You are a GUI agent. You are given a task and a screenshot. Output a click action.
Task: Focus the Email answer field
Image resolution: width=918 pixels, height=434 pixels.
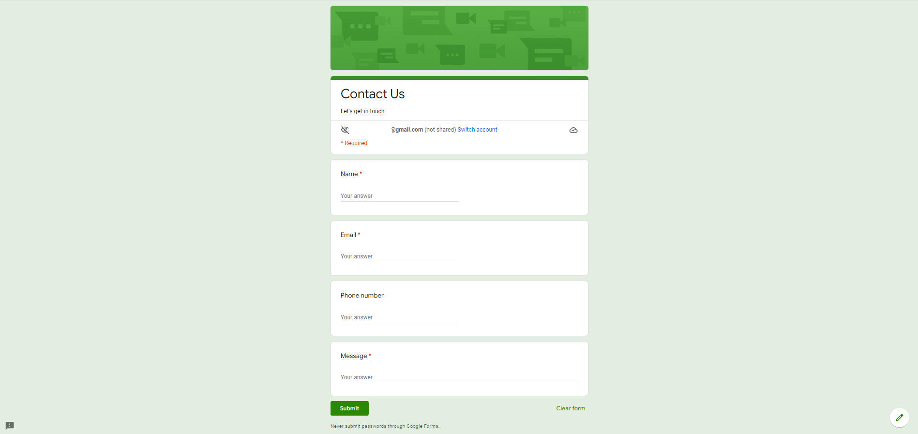coord(400,256)
